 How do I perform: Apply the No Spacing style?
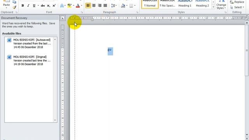(167, 4)
